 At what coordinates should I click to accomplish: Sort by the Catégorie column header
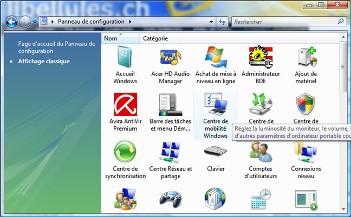[x=159, y=38]
